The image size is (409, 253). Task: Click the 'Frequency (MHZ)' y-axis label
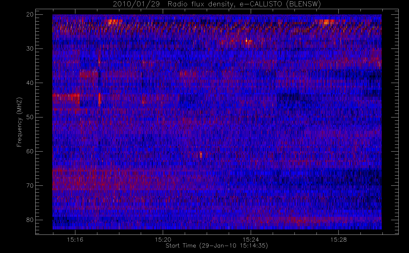19,122
